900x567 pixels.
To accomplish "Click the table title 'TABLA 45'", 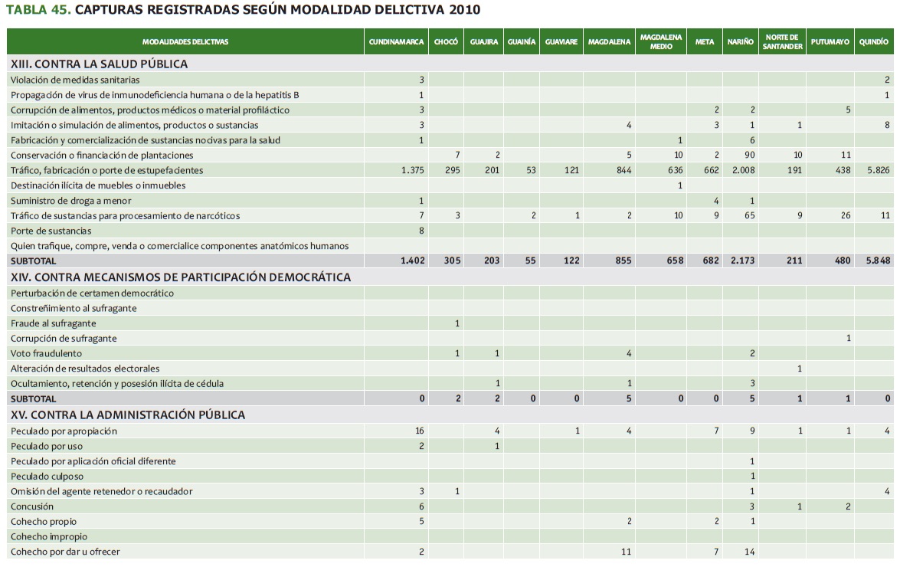I will pyautogui.click(x=38, y=10).
